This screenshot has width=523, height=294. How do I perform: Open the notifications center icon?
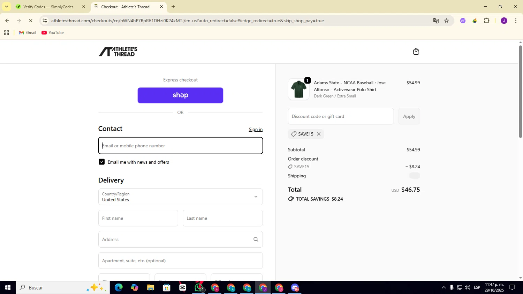[512, 288]
